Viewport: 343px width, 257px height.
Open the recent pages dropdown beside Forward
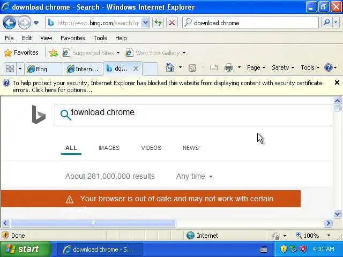(x=36, y=22)
